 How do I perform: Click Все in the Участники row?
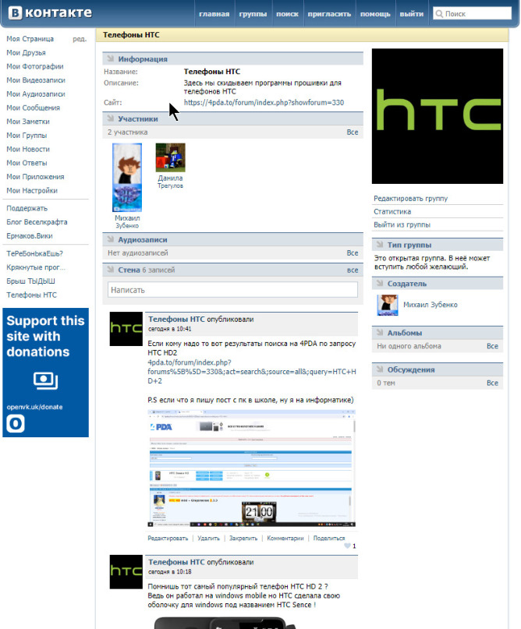pyautogui.click(x=353, y=132)
